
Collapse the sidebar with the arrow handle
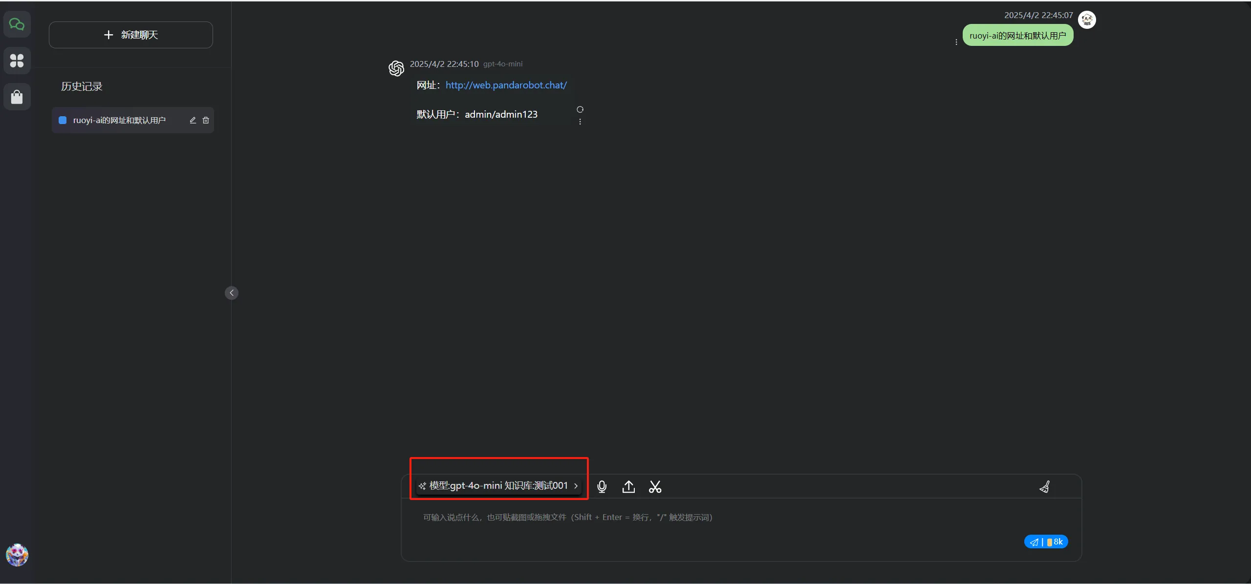click(232, 293)
